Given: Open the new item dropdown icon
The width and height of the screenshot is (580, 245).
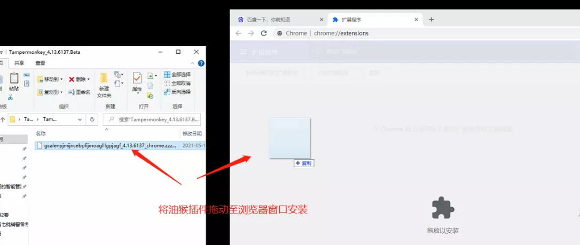Looking at the screenshot, I should point(118,75).
